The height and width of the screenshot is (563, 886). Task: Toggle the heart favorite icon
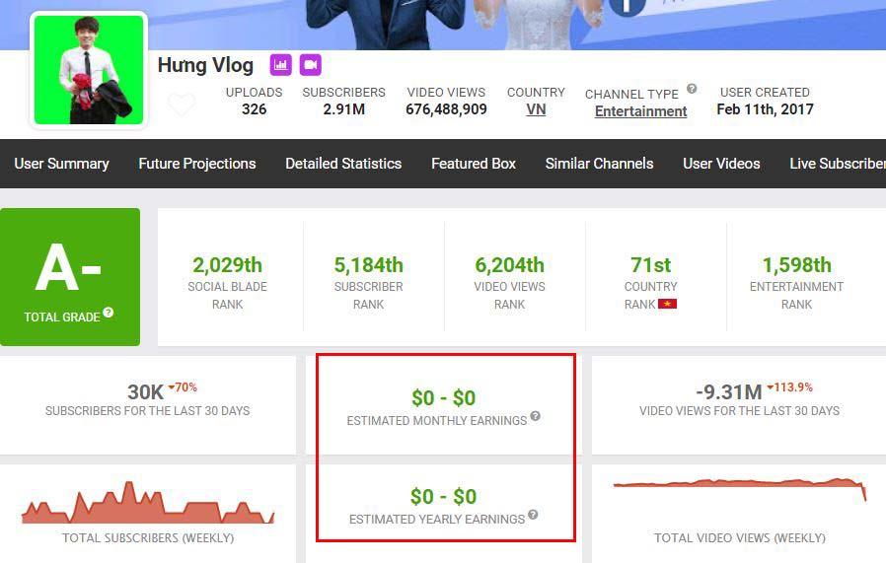coord(182,105)
